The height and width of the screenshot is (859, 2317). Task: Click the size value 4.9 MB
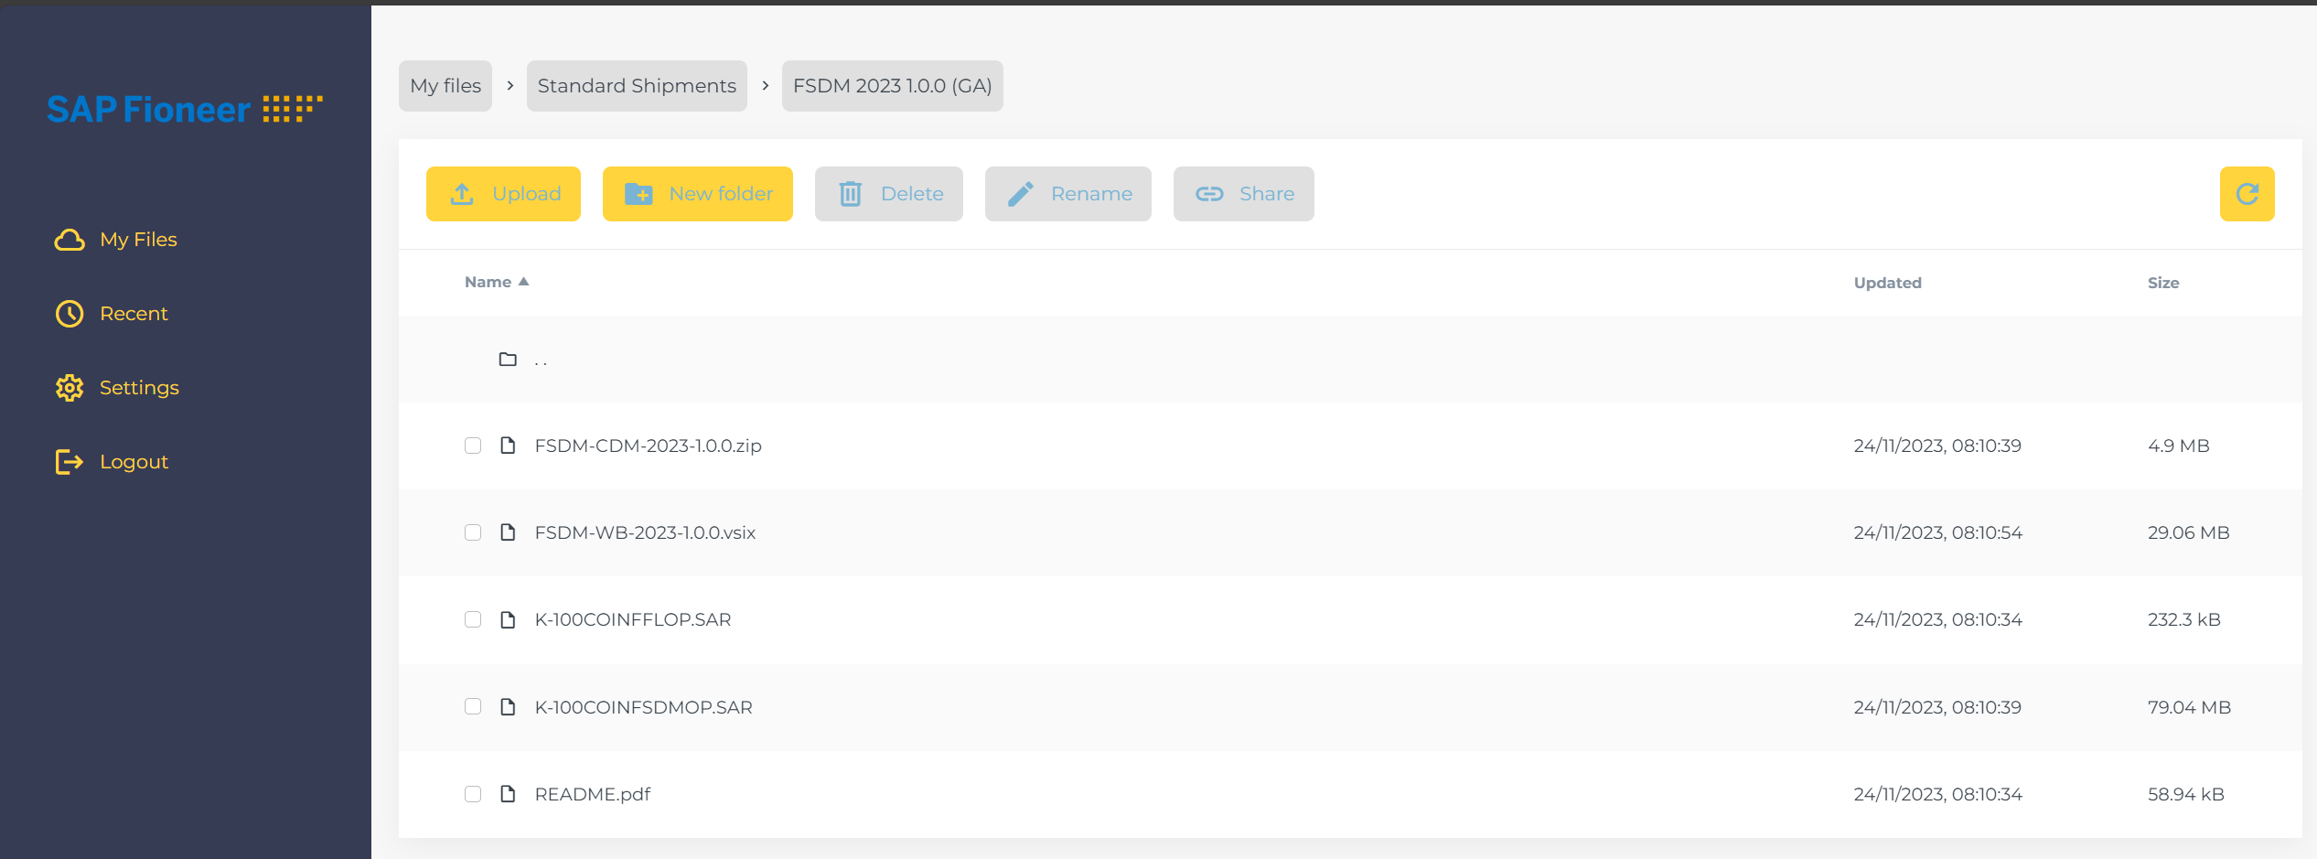(x=2179, y=446)
